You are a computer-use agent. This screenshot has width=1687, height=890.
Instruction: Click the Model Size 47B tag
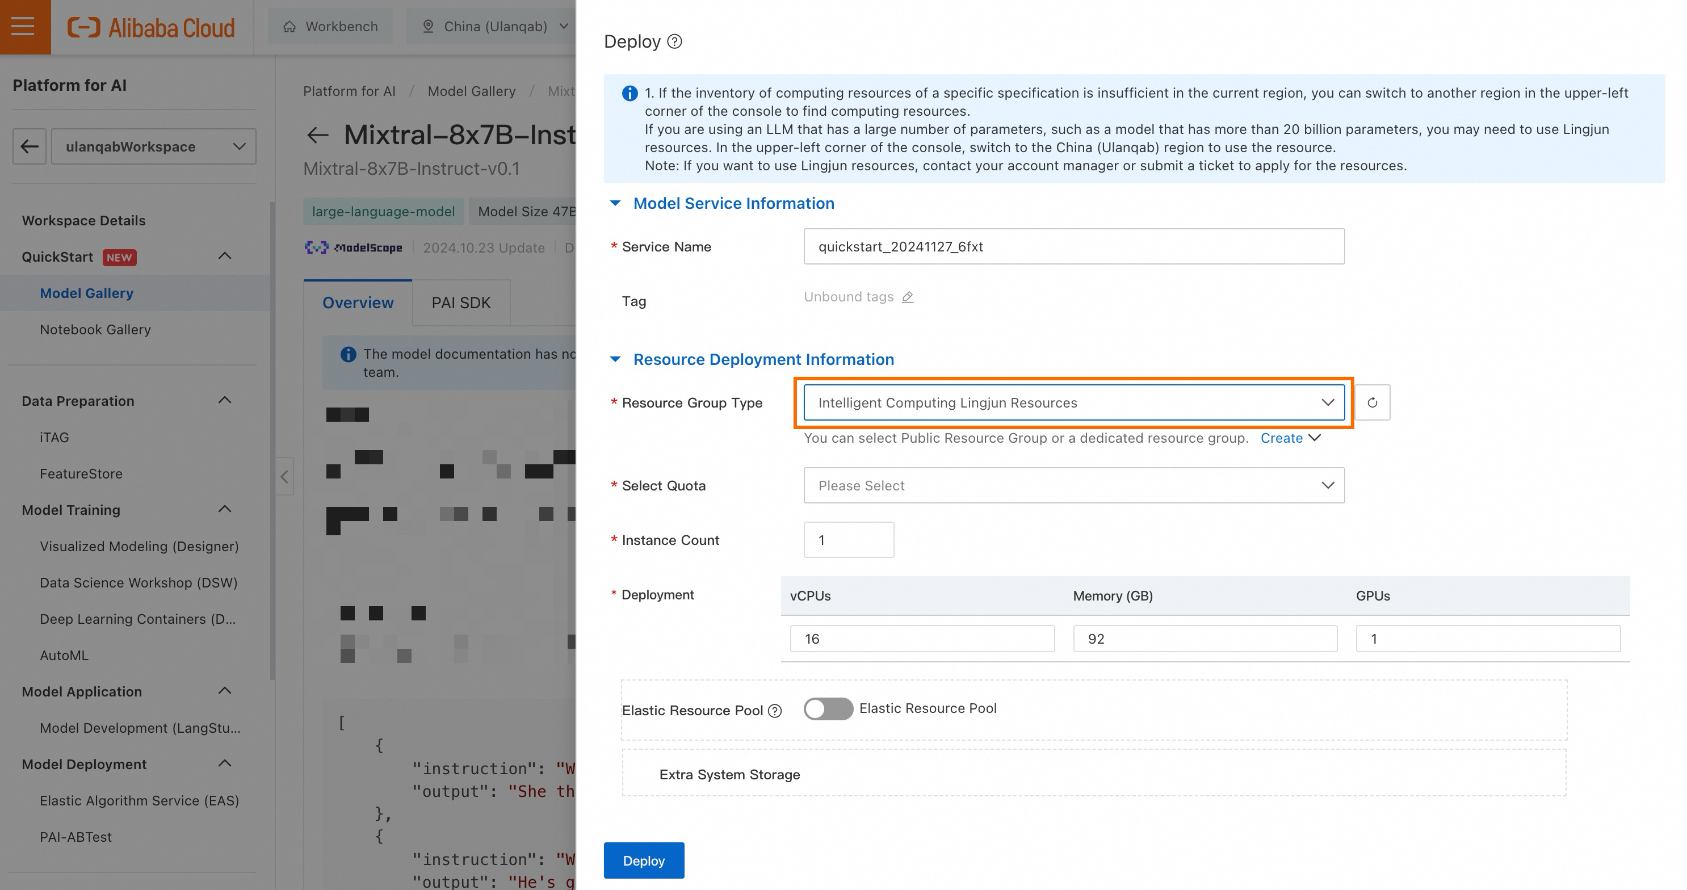click(x=523, y=212)
